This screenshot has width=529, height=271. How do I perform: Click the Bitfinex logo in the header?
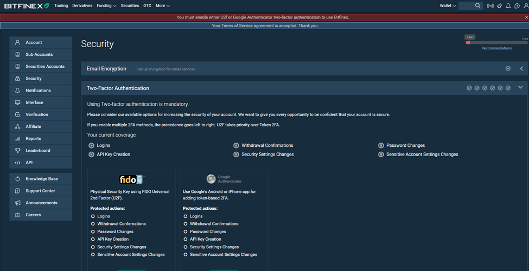pyautogui.click(x=26, y=5)
